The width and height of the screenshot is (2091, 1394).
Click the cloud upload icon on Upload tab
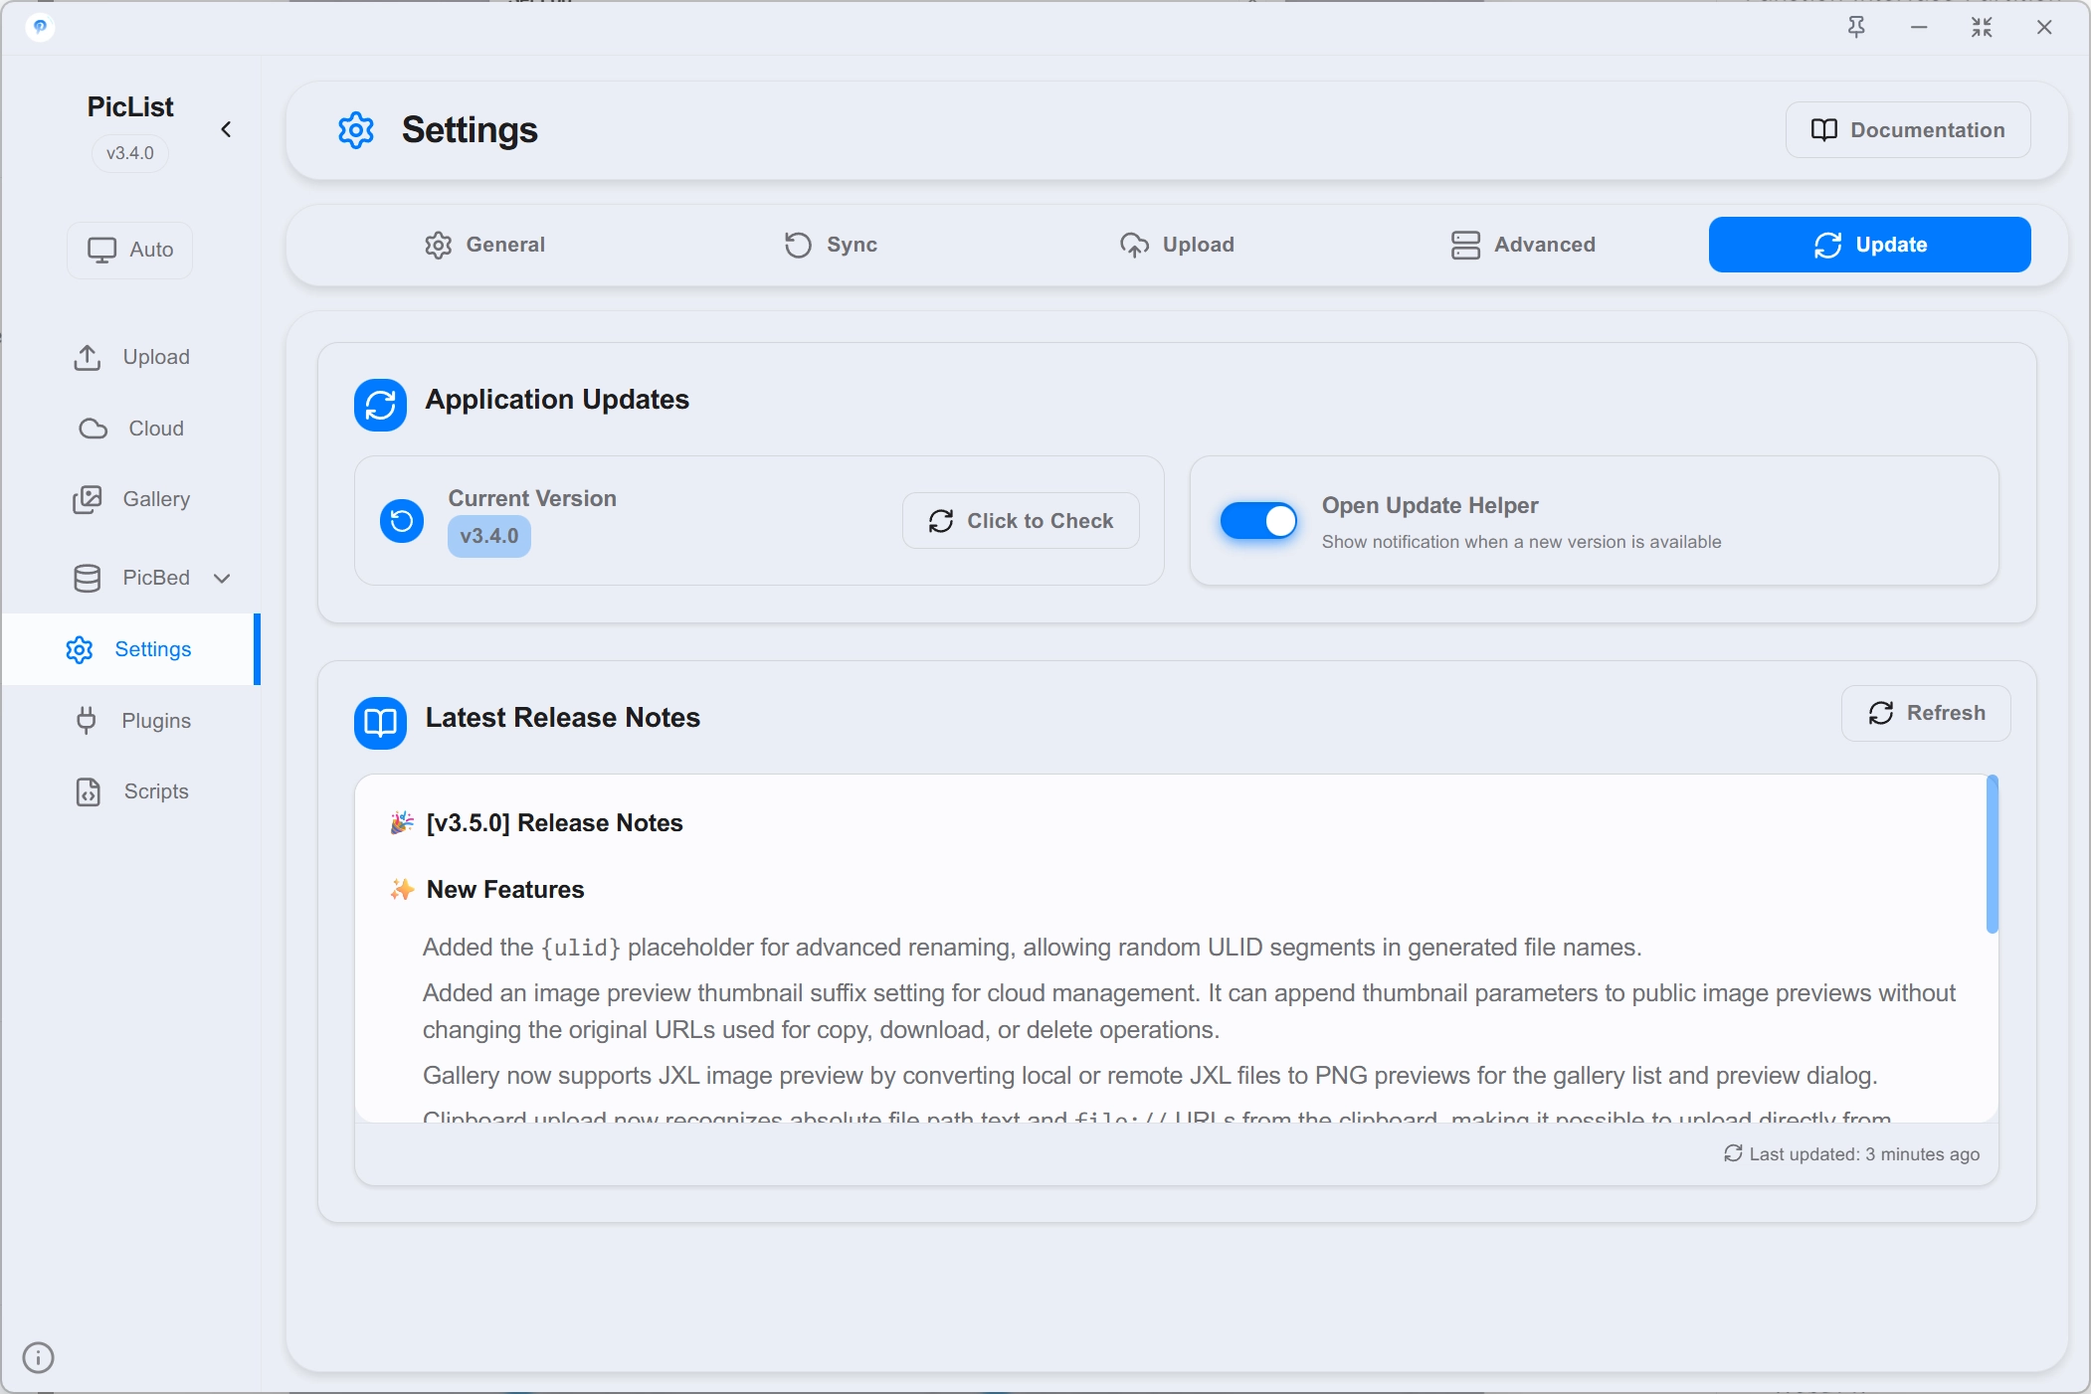pos(1134,245)
